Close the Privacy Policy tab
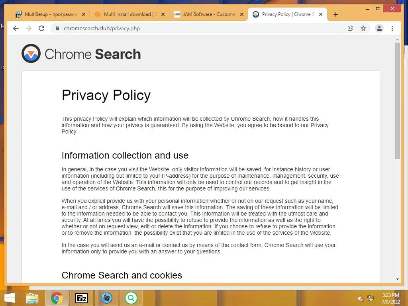The height and width of the screenshot is (306, 408). [x=321, y=14]
